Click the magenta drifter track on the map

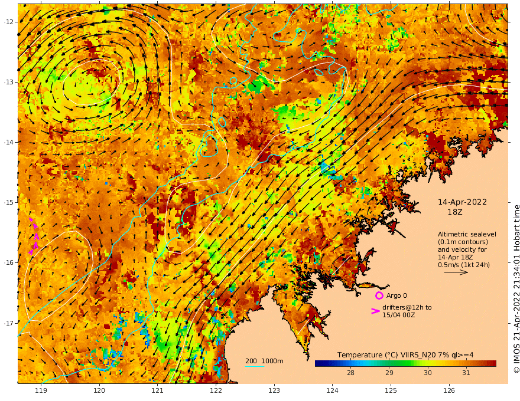[x=34, y=236]
